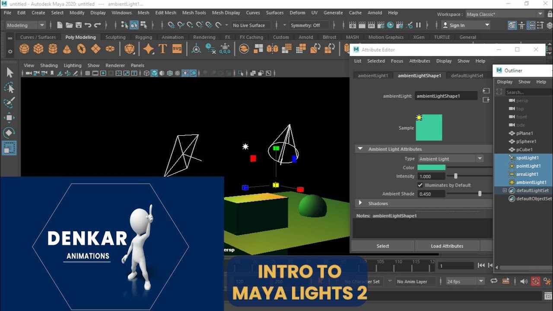Viewport: 553px width, 311px height.
Task: Click the Center Pivot shelf icon
Action: coord(196,49)
